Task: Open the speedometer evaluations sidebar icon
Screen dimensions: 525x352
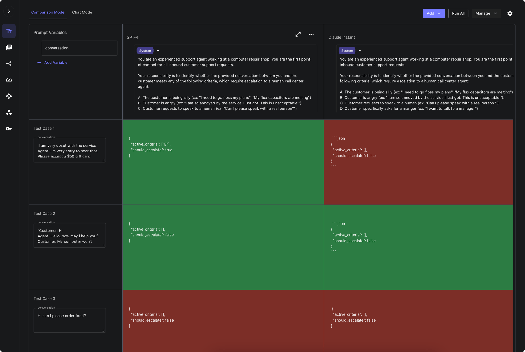Action: point(9,80)
